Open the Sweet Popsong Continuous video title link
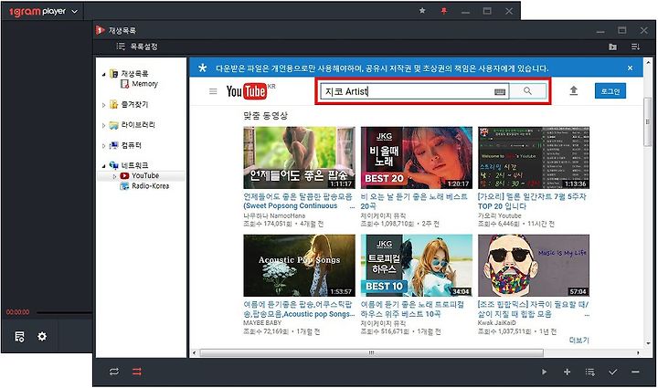The width and height of the screenshot is (658, 388). 299,201
